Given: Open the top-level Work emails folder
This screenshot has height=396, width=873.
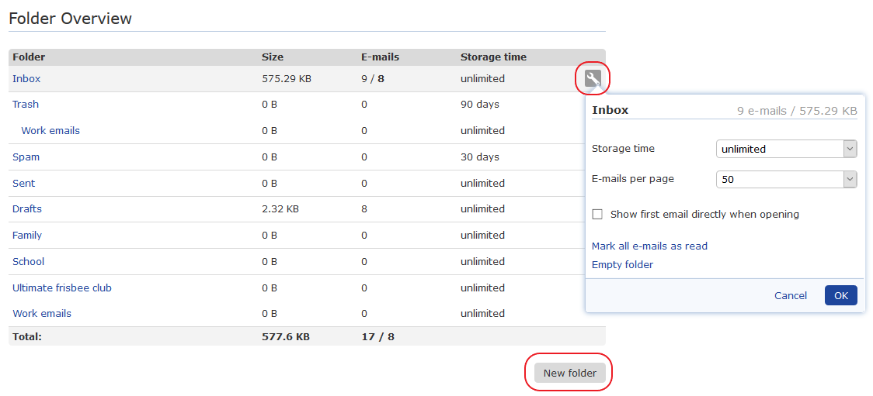Looking at the screenshot, I should [x=42, y=314].
